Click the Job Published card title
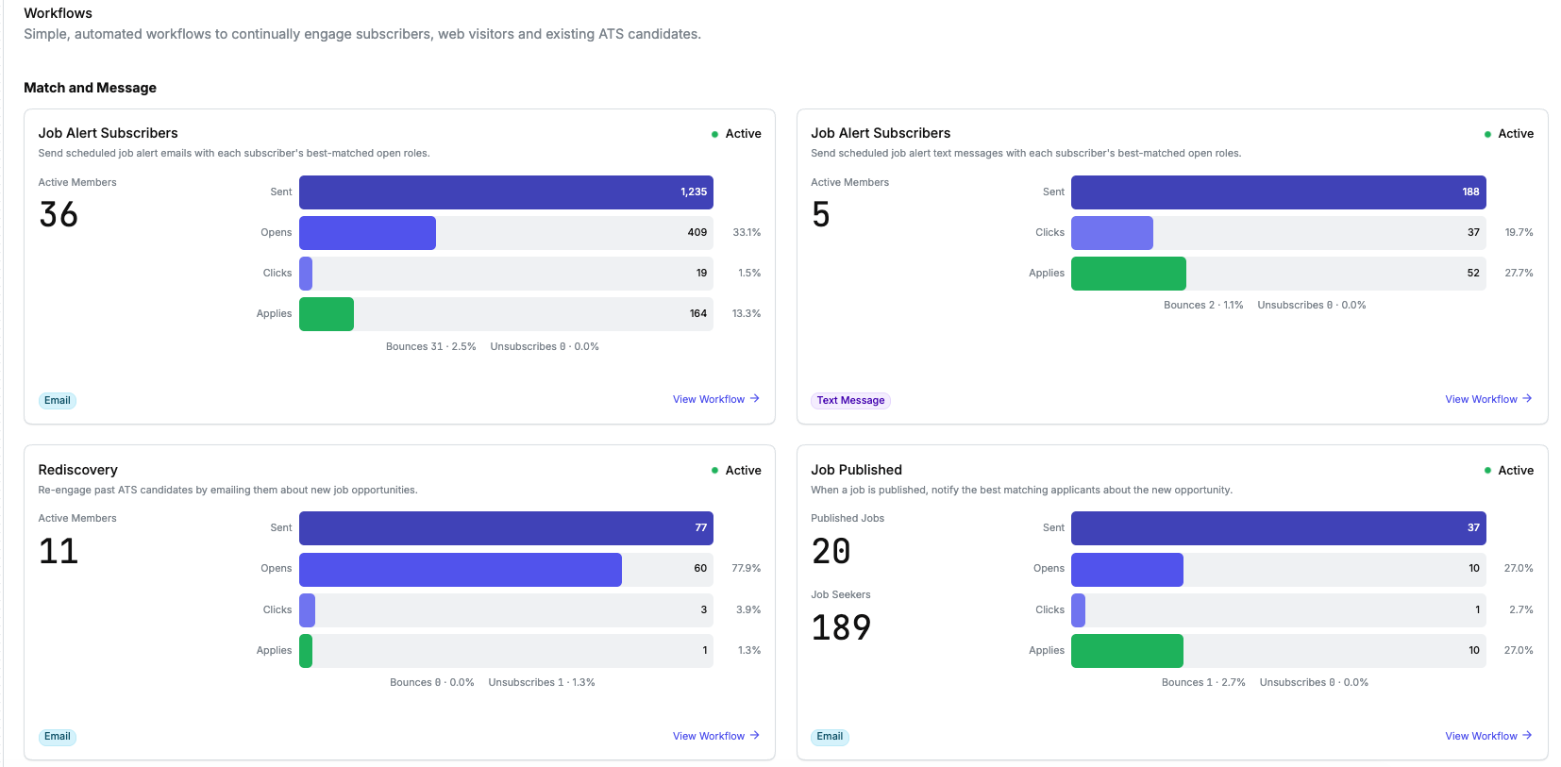This screenshot has width=1561, height=767. pos(856,470)
